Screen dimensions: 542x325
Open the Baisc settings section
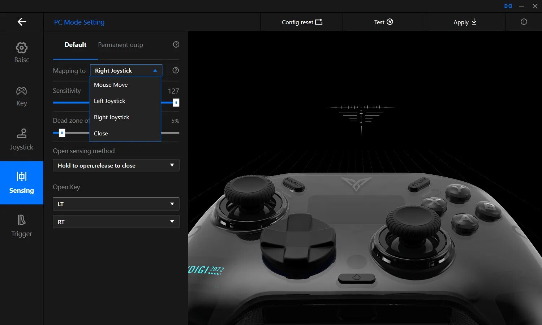[22, 53]
